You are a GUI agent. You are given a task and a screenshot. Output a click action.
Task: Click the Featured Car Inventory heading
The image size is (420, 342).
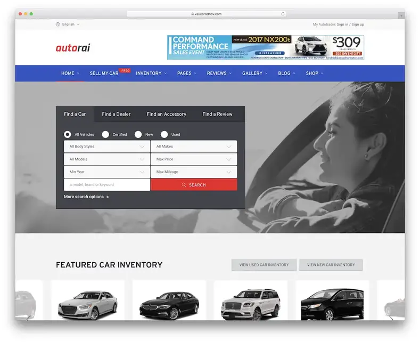pos(109,265)
